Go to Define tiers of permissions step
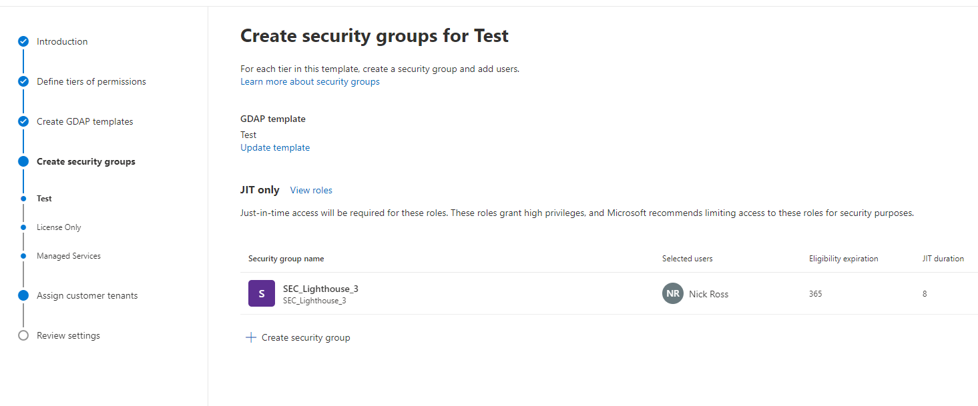The width and height of the screenshot is (978, 406). [x=91, y=81]
